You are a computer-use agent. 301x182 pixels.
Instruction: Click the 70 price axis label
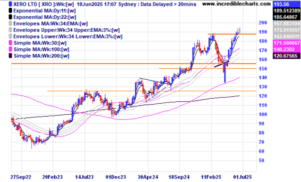[x=261, y=142]
